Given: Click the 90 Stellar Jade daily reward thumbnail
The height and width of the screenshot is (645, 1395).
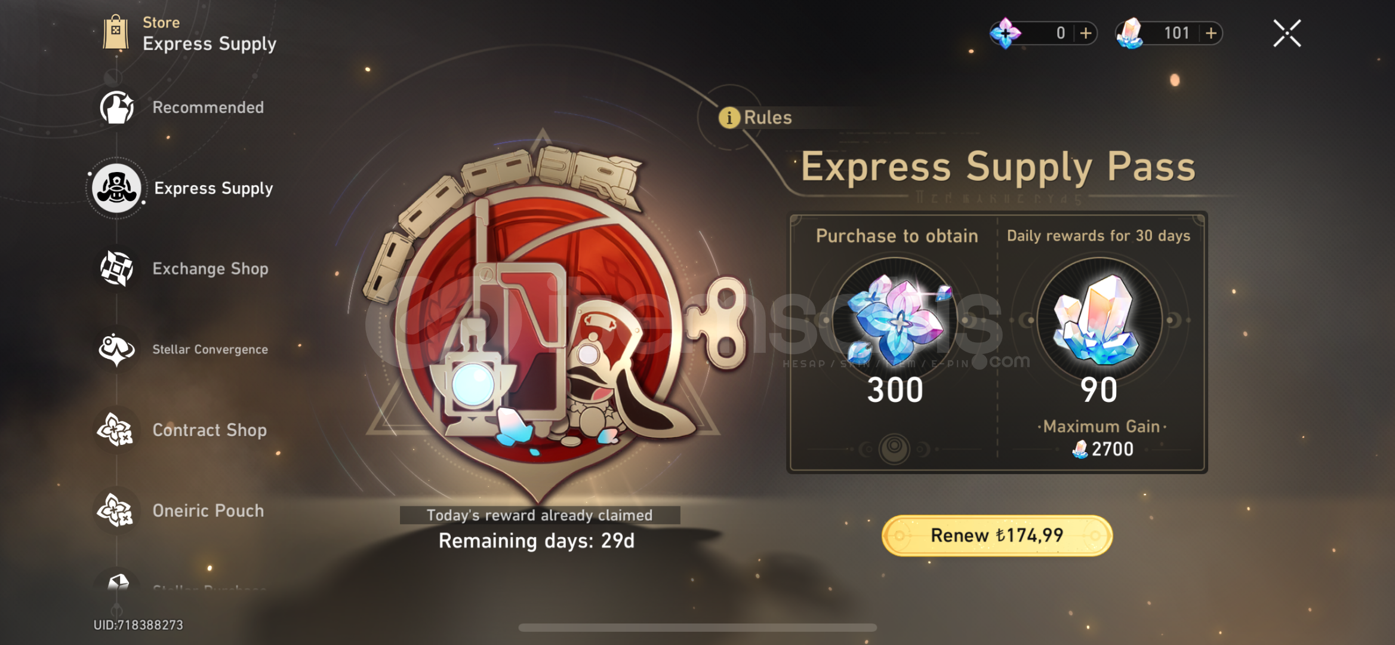Looking at the screenshot, I should coord(1099,320).
